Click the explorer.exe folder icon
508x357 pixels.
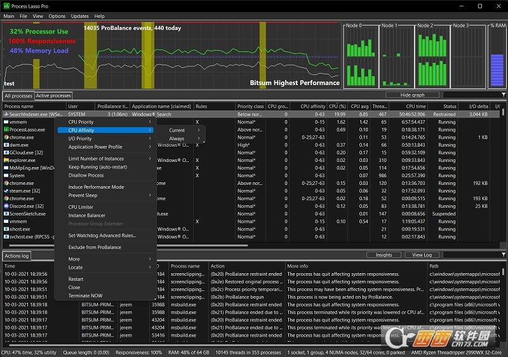[6, 160]
